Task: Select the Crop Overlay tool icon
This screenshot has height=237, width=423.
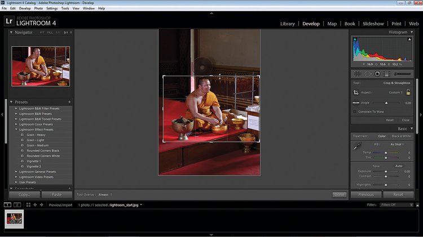Action: [x=358, y=74]
